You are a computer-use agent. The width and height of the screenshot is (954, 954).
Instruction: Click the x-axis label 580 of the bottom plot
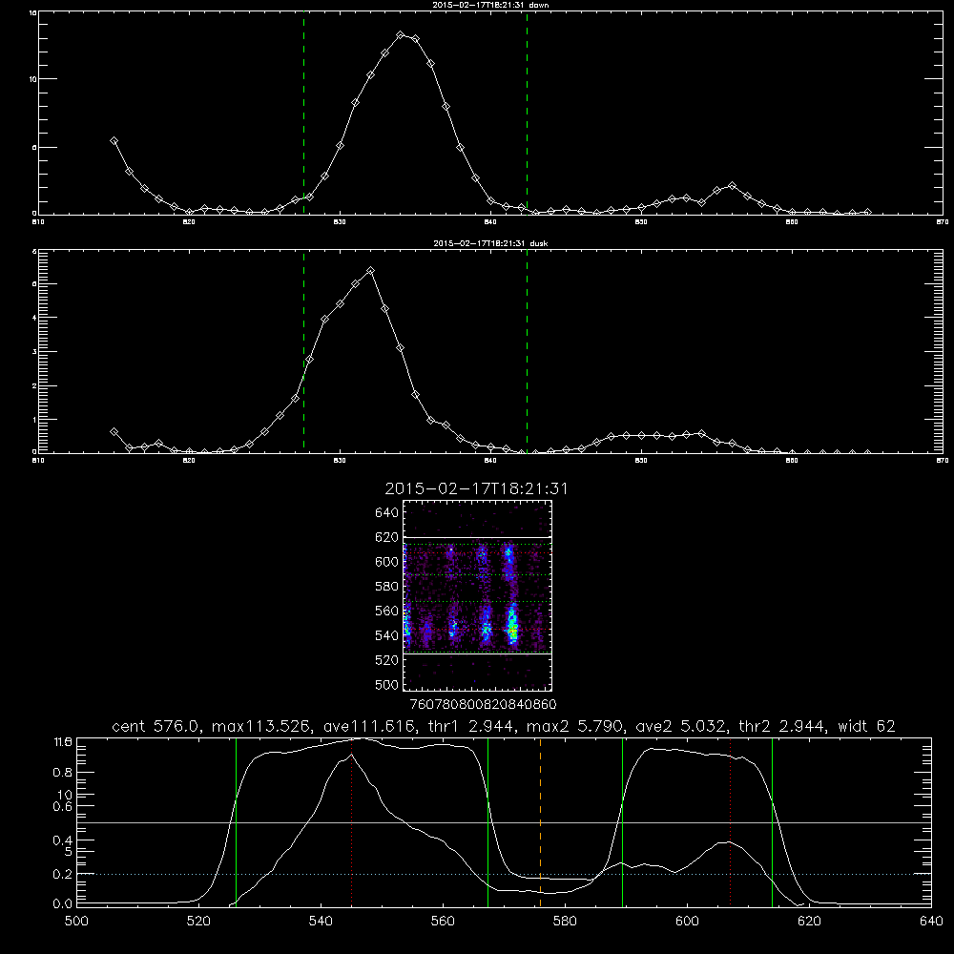(565, 922)
